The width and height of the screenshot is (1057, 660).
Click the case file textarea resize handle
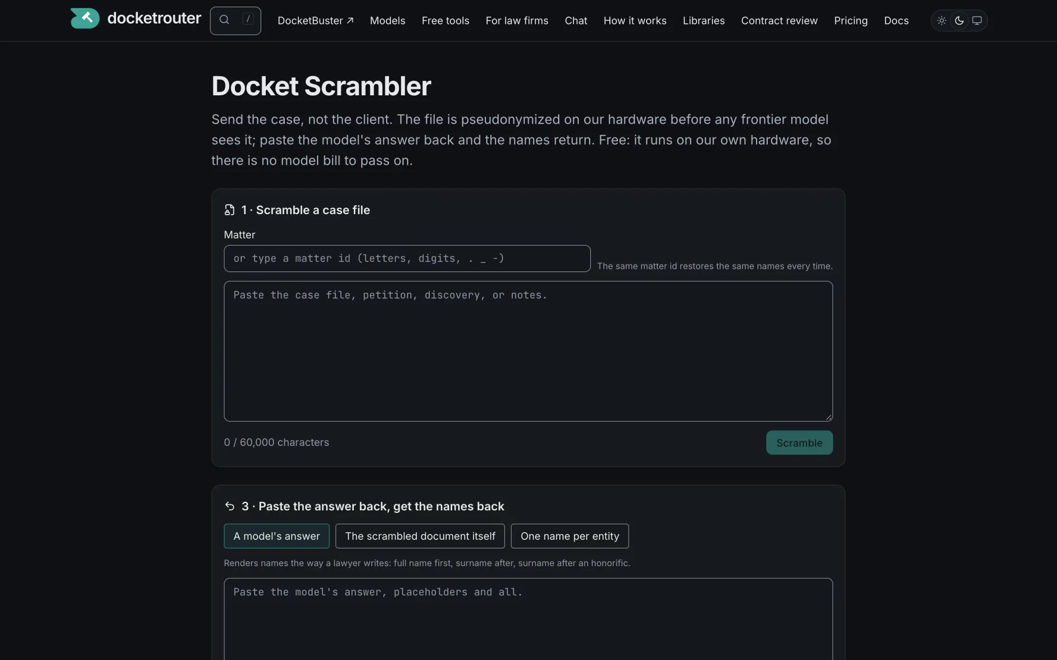pos(828,417)
